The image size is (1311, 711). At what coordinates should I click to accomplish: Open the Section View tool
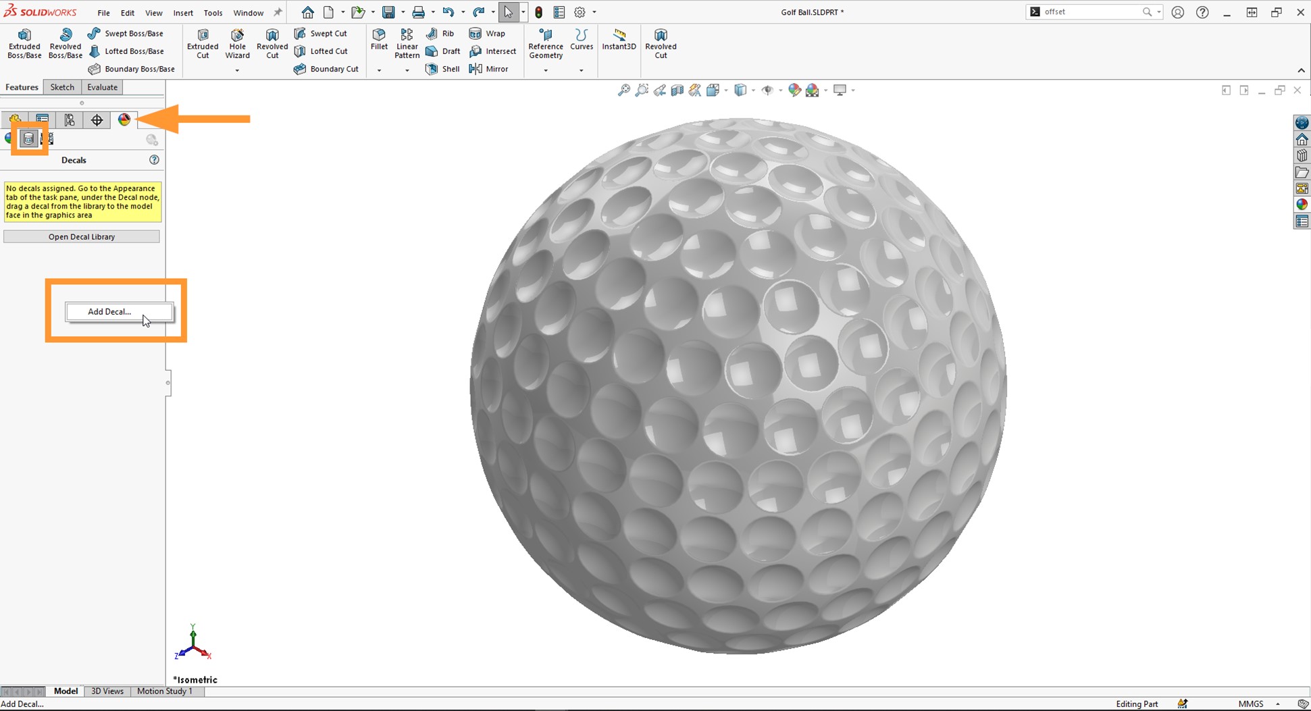tap(677, 90)
